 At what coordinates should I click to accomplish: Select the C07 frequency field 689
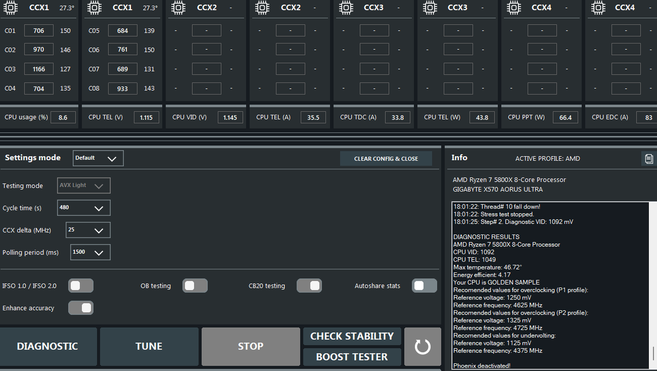123,69
